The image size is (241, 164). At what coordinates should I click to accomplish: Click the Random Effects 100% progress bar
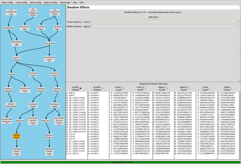click(x=120, y=162)
